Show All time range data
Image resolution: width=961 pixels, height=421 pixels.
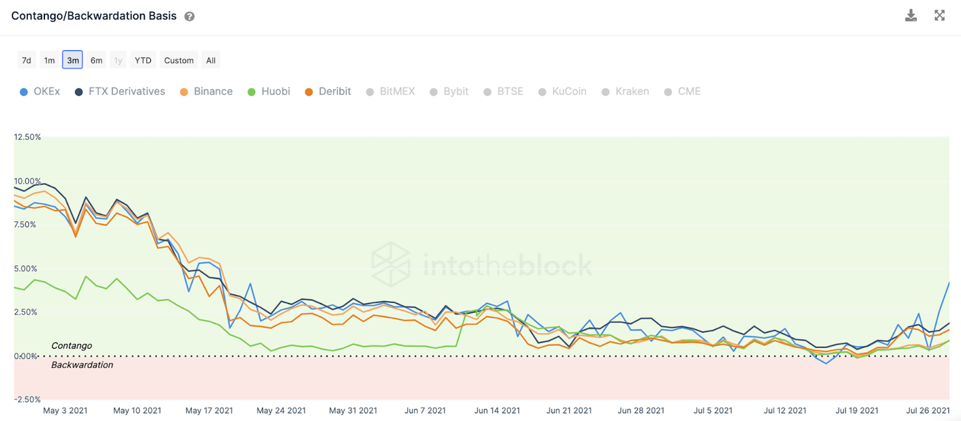pos(211,61)
